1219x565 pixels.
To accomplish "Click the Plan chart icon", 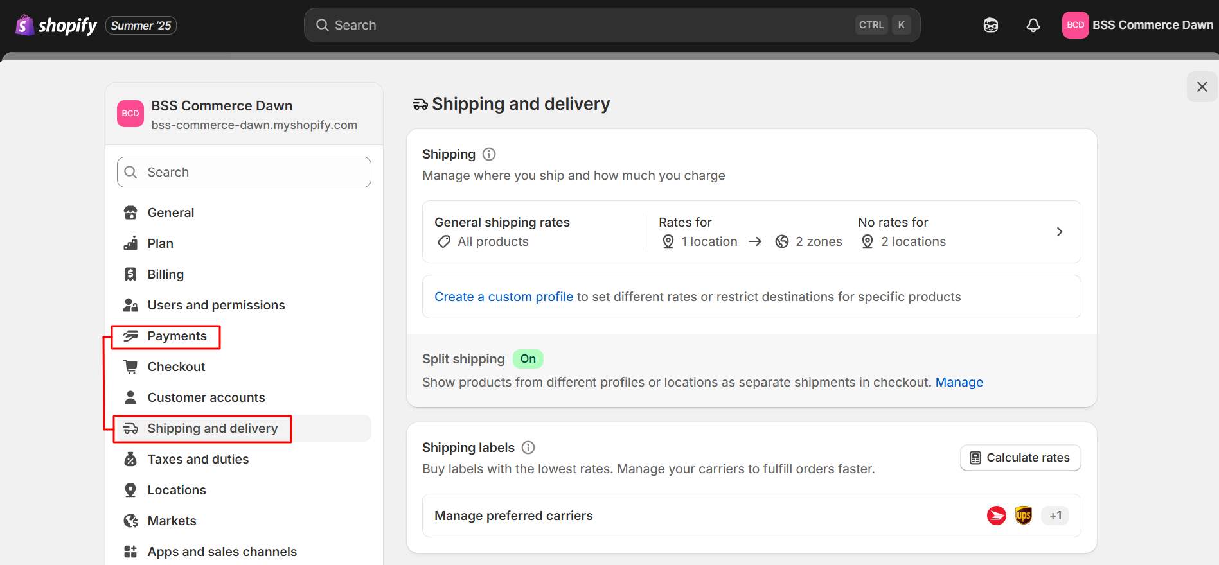I will 130,243.
